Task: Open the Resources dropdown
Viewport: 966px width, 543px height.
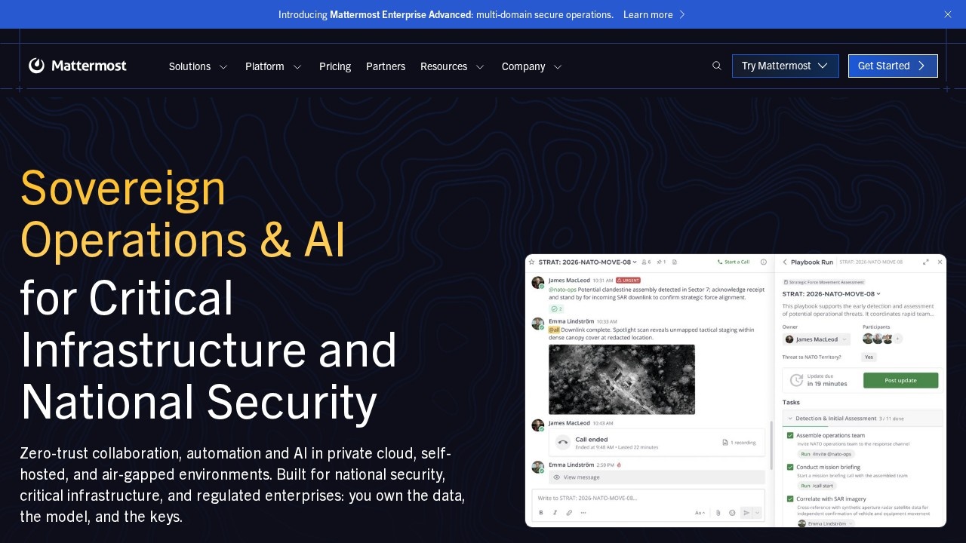Action: pyautogui.click(x=452, y=66)
